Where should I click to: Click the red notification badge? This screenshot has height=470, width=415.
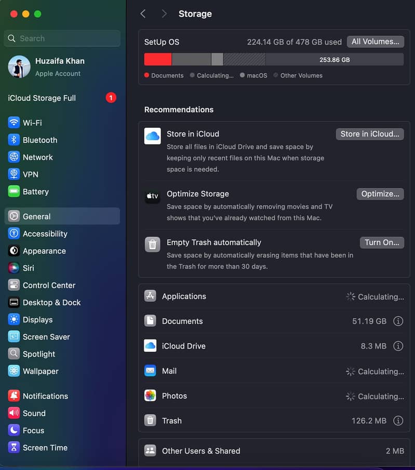tap(111, 98)
